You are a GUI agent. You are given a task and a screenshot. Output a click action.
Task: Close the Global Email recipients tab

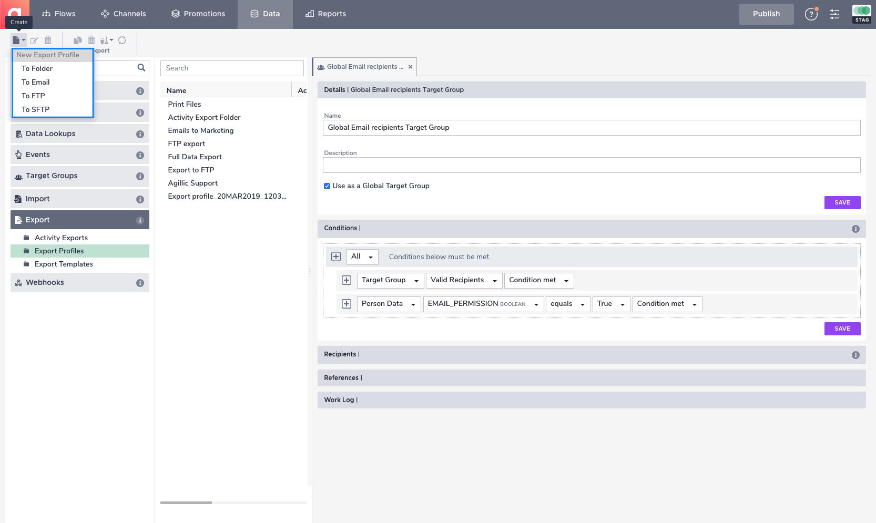(410, 67)
